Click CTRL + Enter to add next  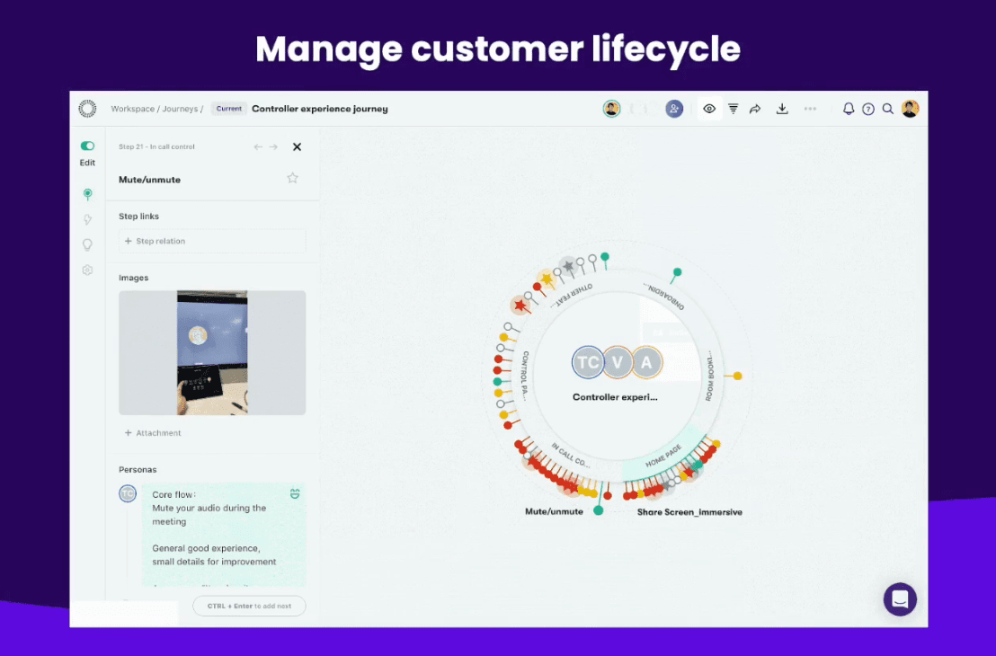click(x=249, y=606)
